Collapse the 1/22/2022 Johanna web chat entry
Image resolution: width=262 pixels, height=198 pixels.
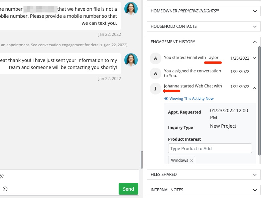254,88
